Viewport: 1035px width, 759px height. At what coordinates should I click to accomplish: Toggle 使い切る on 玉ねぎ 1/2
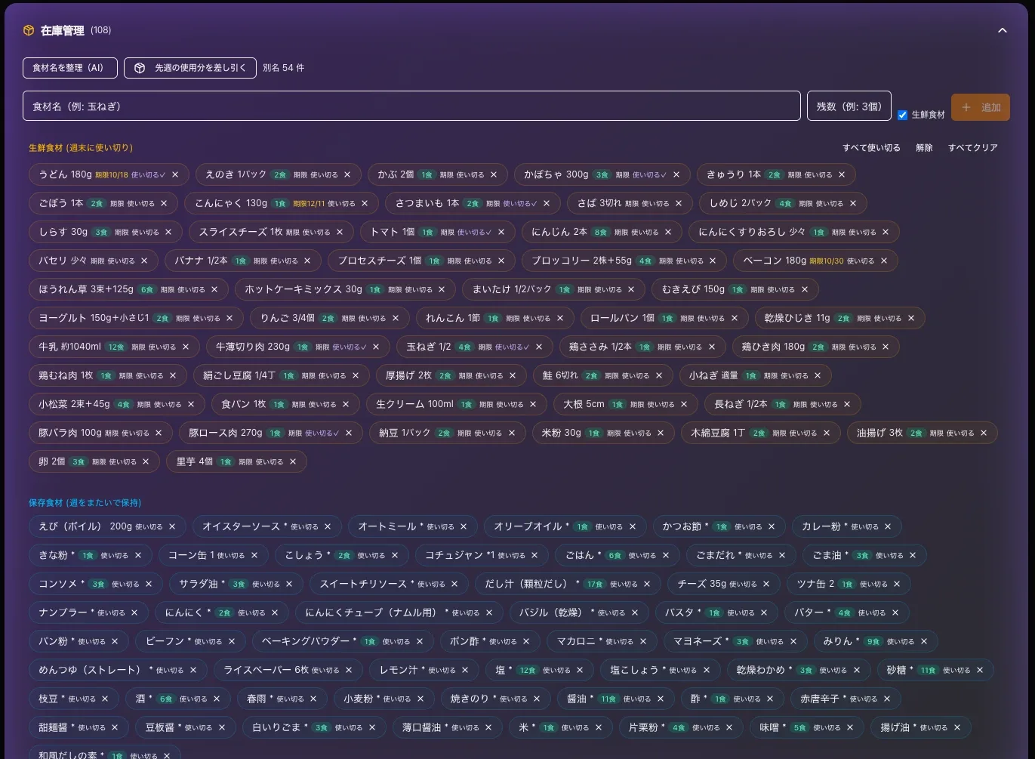click(x=513, y=347)
